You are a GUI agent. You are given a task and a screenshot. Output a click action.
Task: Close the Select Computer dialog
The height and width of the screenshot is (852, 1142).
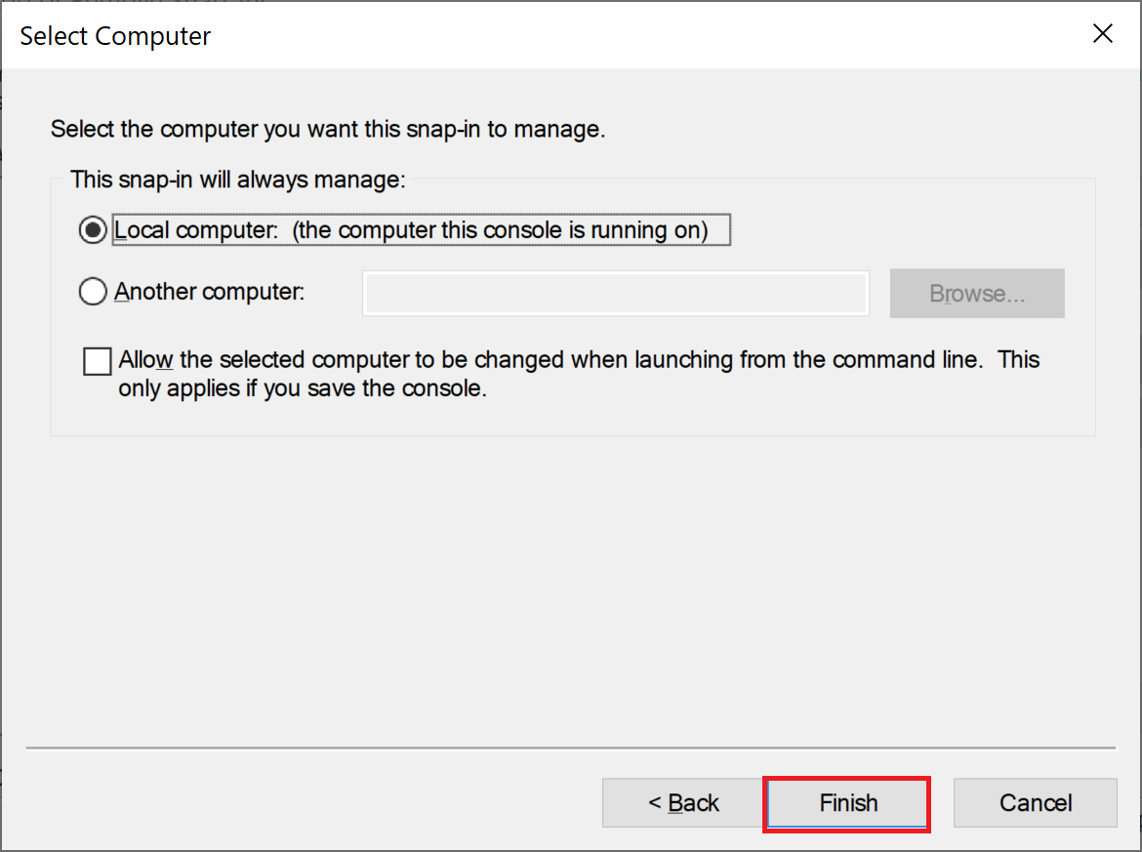point(1102,35)
